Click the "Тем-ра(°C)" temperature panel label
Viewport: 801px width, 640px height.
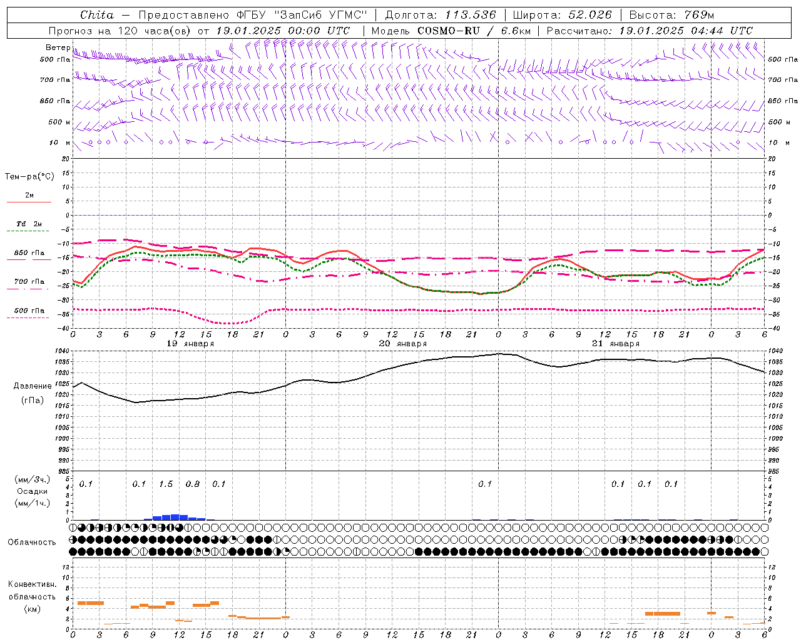tap(29, 177)
